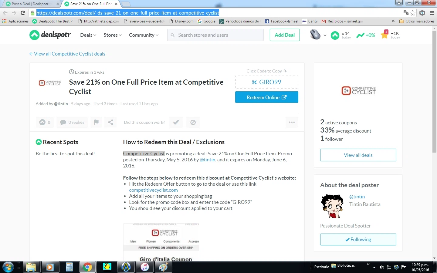Open the file explorer taskbar icon
The width and height of the screenshot is (437, 273).
31,267
